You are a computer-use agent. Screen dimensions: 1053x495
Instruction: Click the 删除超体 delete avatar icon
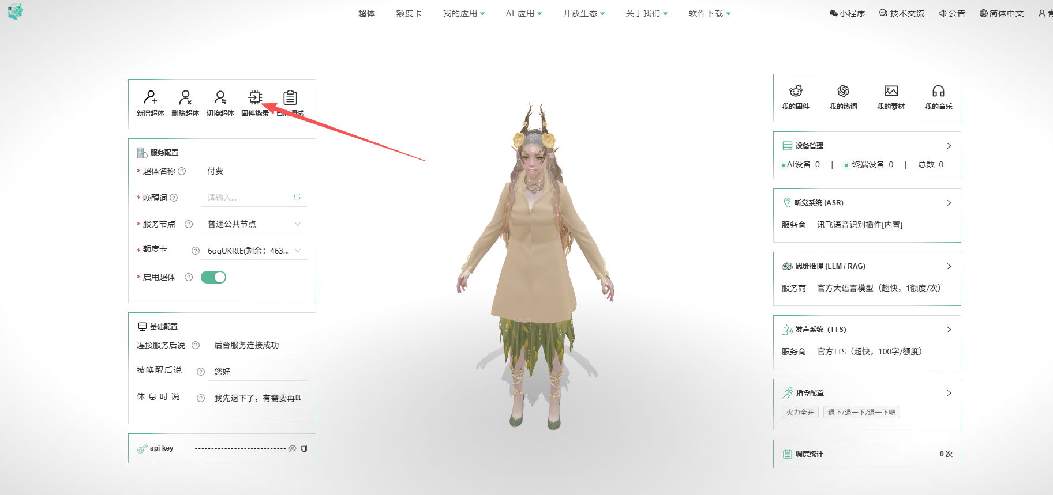(x=185, y=97)
